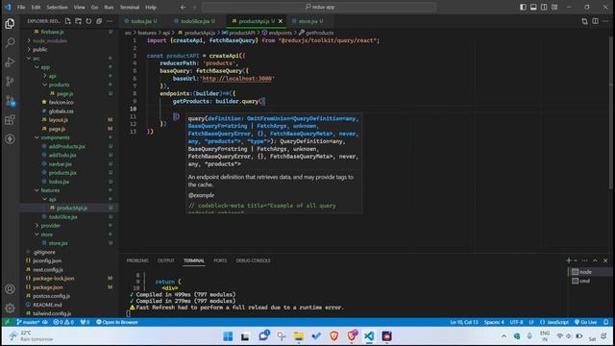Open the Accounts icon in activity bar
The image size is (615, 346).
pyautogui.click(x=10, y=289)
